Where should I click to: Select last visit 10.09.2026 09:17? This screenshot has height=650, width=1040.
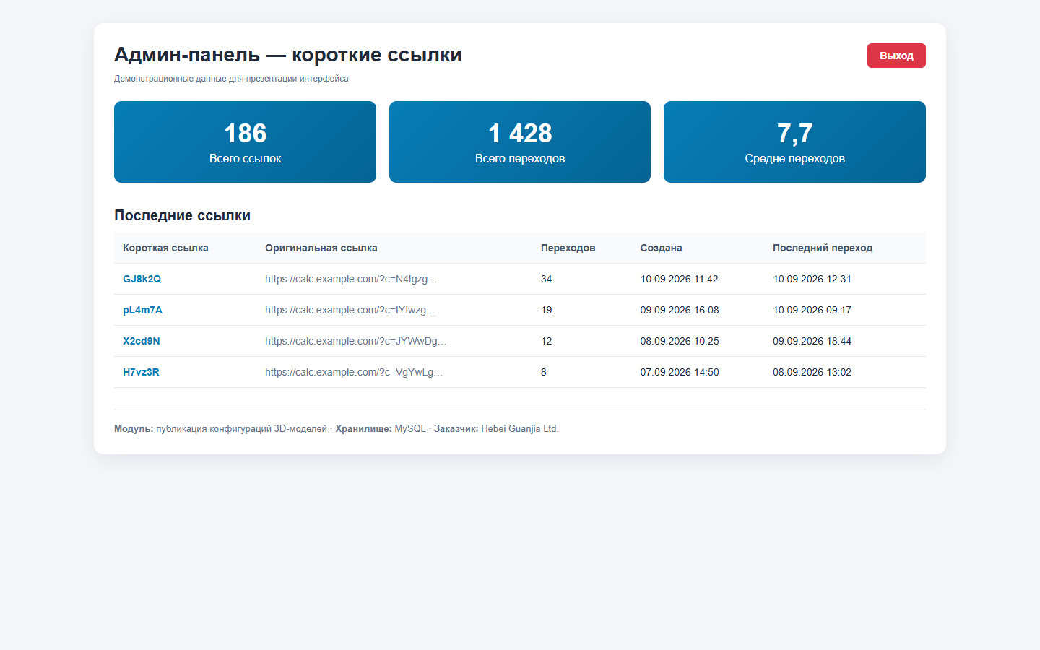[x=812, y=310]
